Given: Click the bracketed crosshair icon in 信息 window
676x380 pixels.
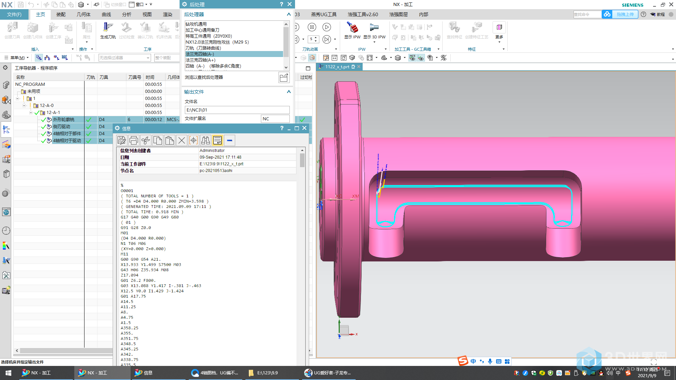Looking at the screenshot, I should coord(194,140).
